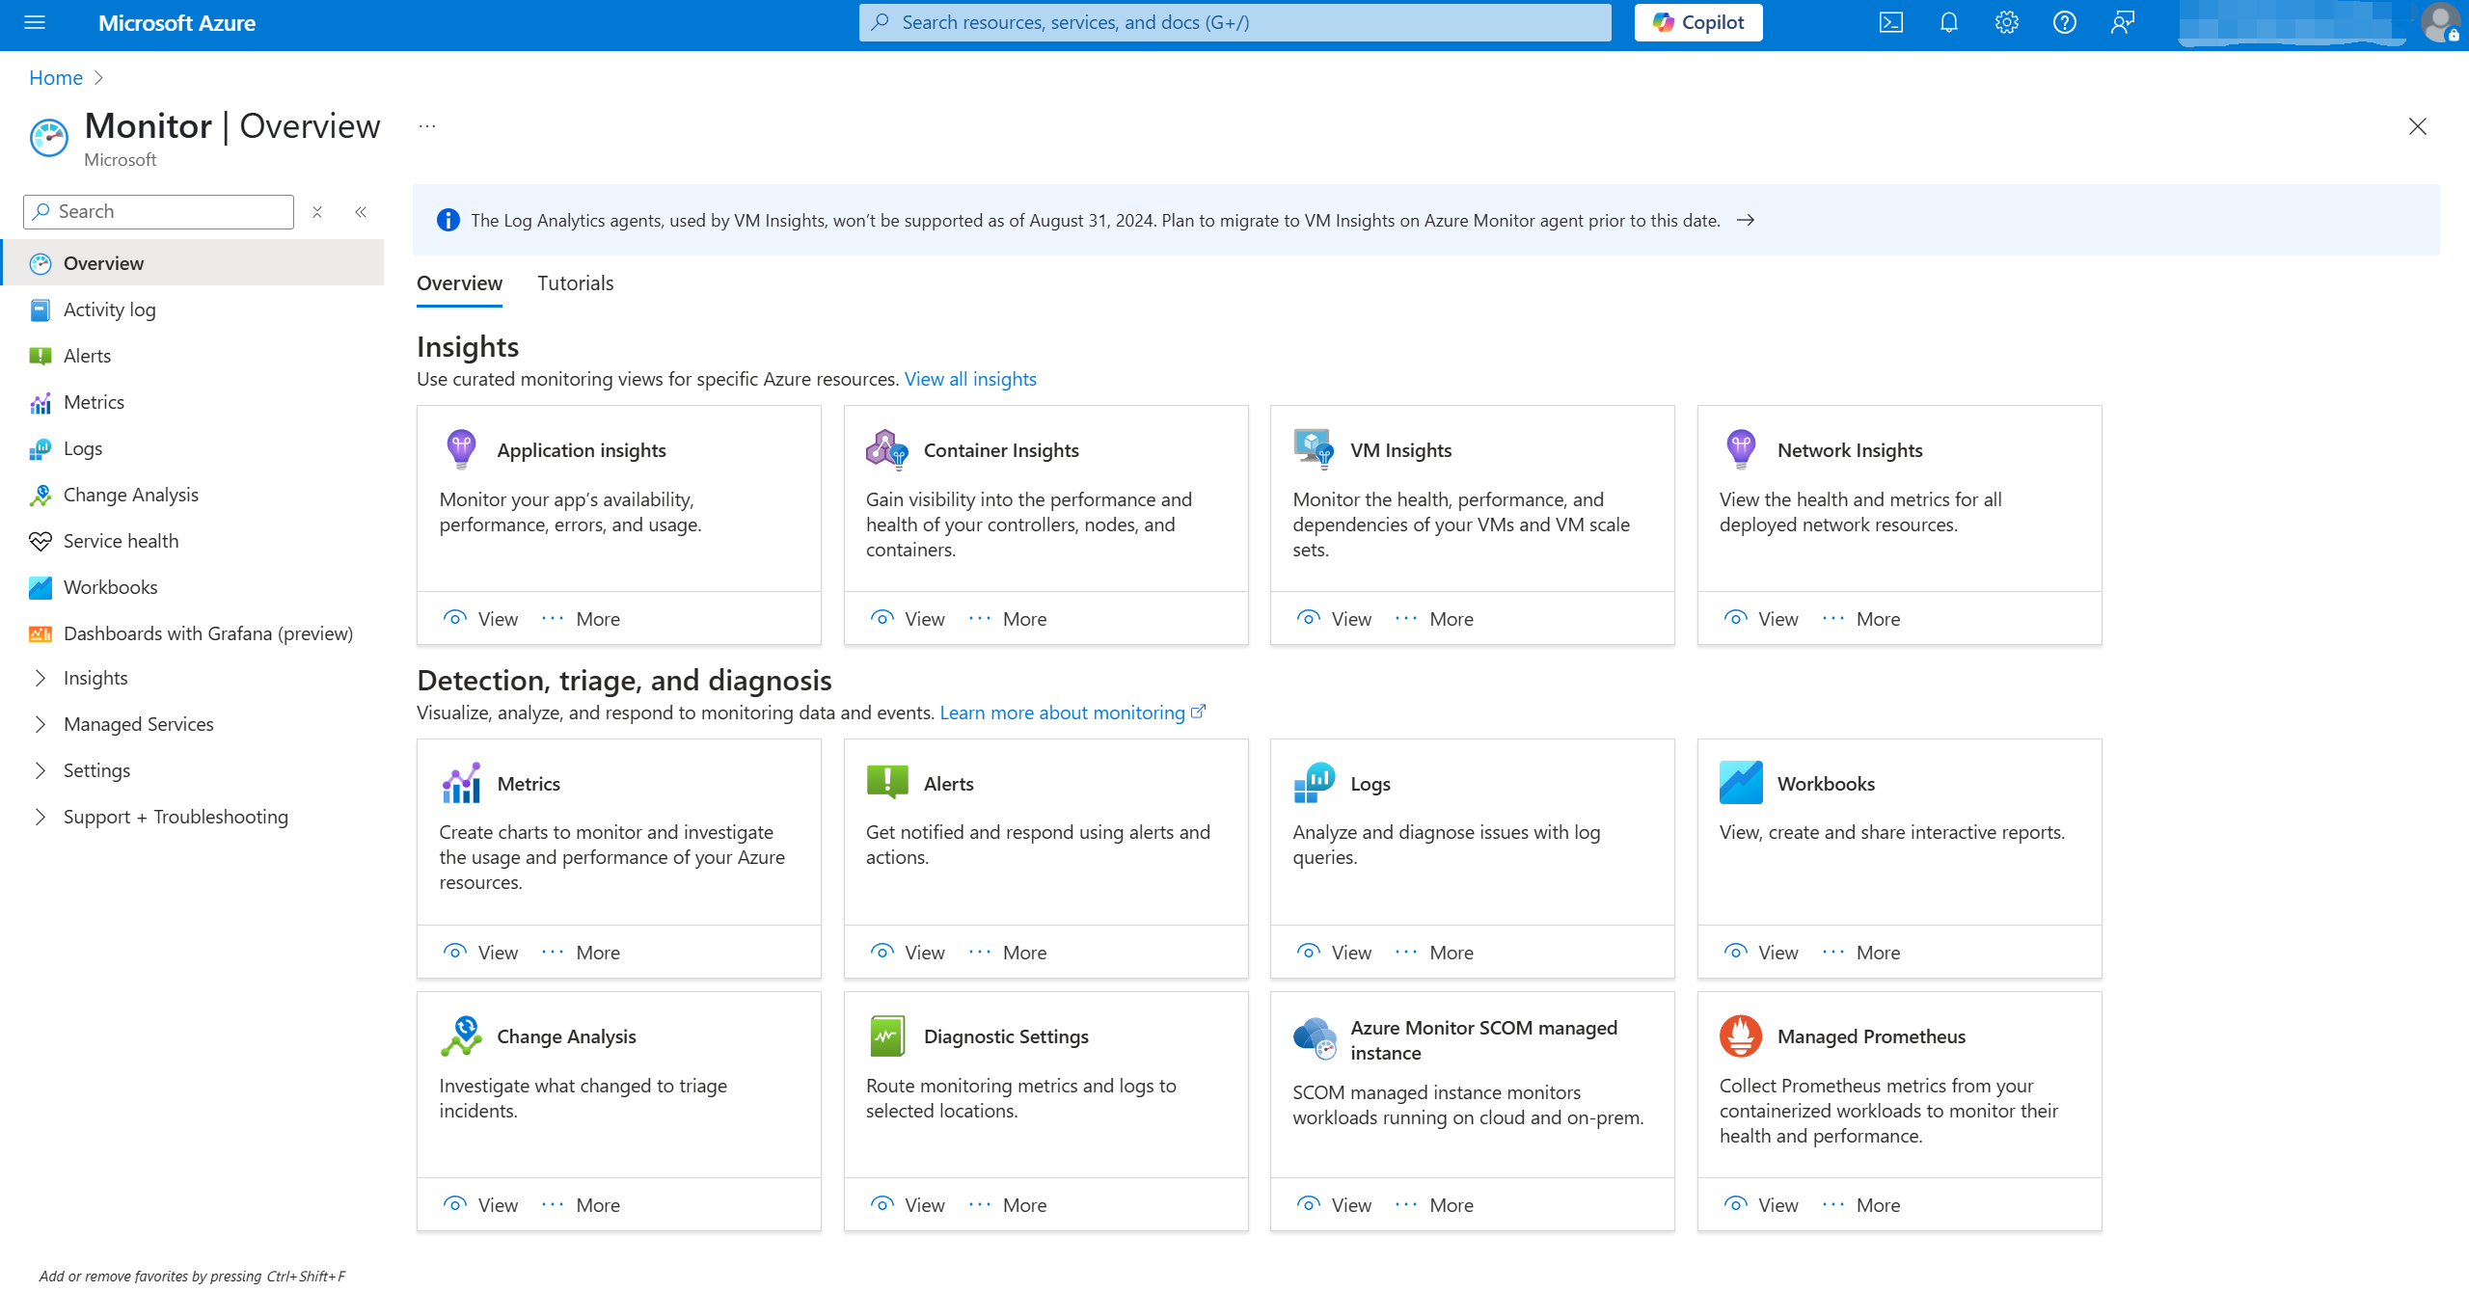
Task: Open the help question mark menu
Action: (x=2064, y=22)
